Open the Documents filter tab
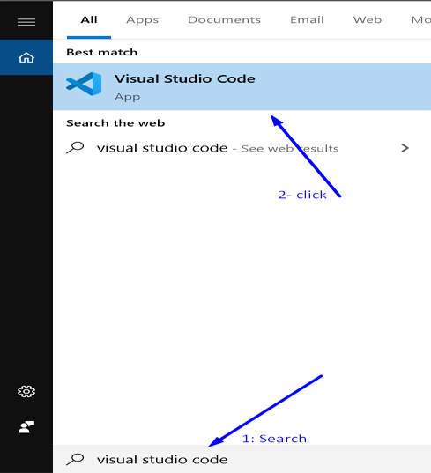The height and width of the screenshot is (473, 431). [x=224, y=20]
